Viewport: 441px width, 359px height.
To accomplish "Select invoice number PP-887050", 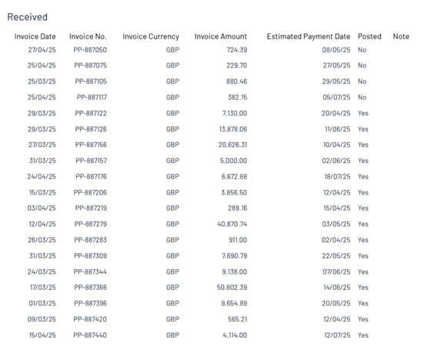I will (x=90, y=50).
